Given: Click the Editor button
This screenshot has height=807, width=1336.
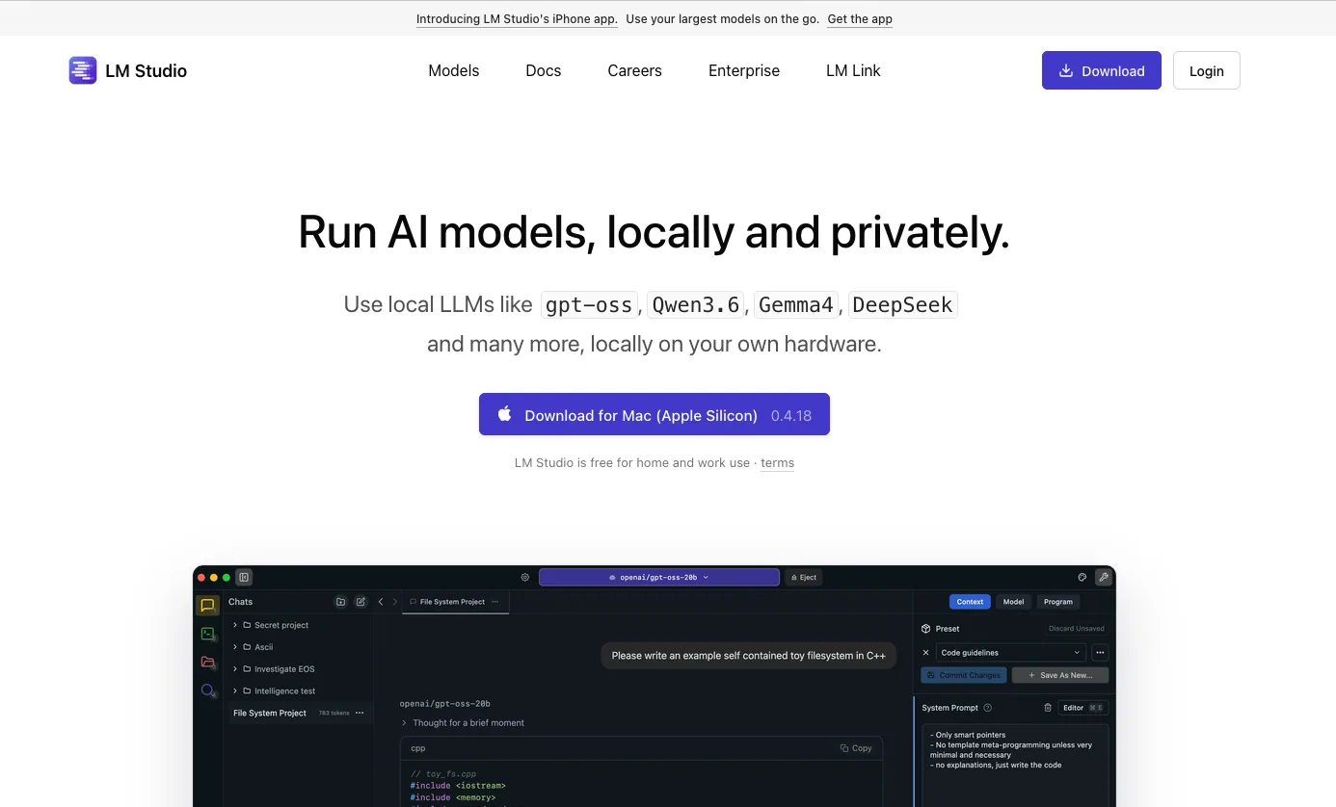Looking at the screenshot, I should (1083, 708).
